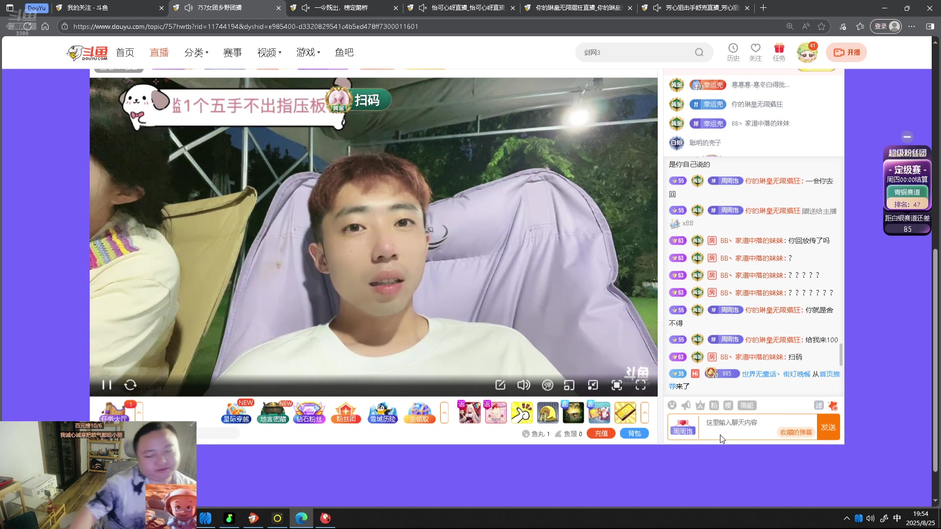Toggle the 高能 high-energy danmaku option
941x529 pixels.
coord(747,405)
